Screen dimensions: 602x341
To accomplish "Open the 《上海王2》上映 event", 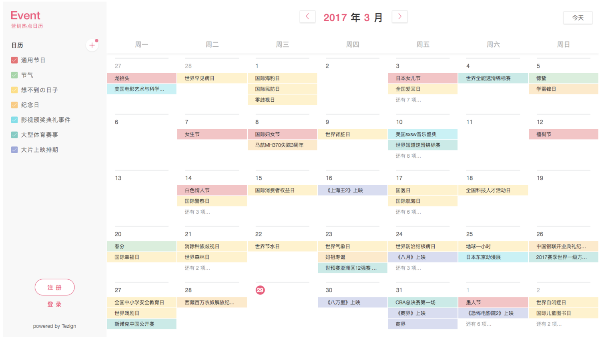I will [x=352, y=191].
